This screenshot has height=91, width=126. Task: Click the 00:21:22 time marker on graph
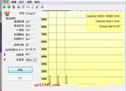click(50, 79)
